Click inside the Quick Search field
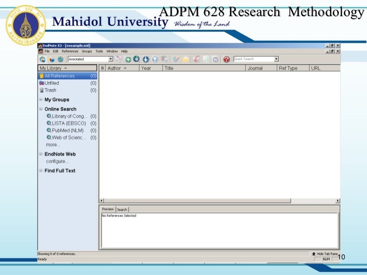 (254, 59)
